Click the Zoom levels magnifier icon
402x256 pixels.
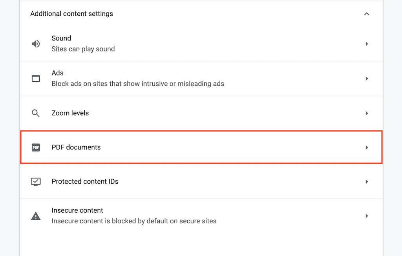pyautogui.click(x=36, y=113)
